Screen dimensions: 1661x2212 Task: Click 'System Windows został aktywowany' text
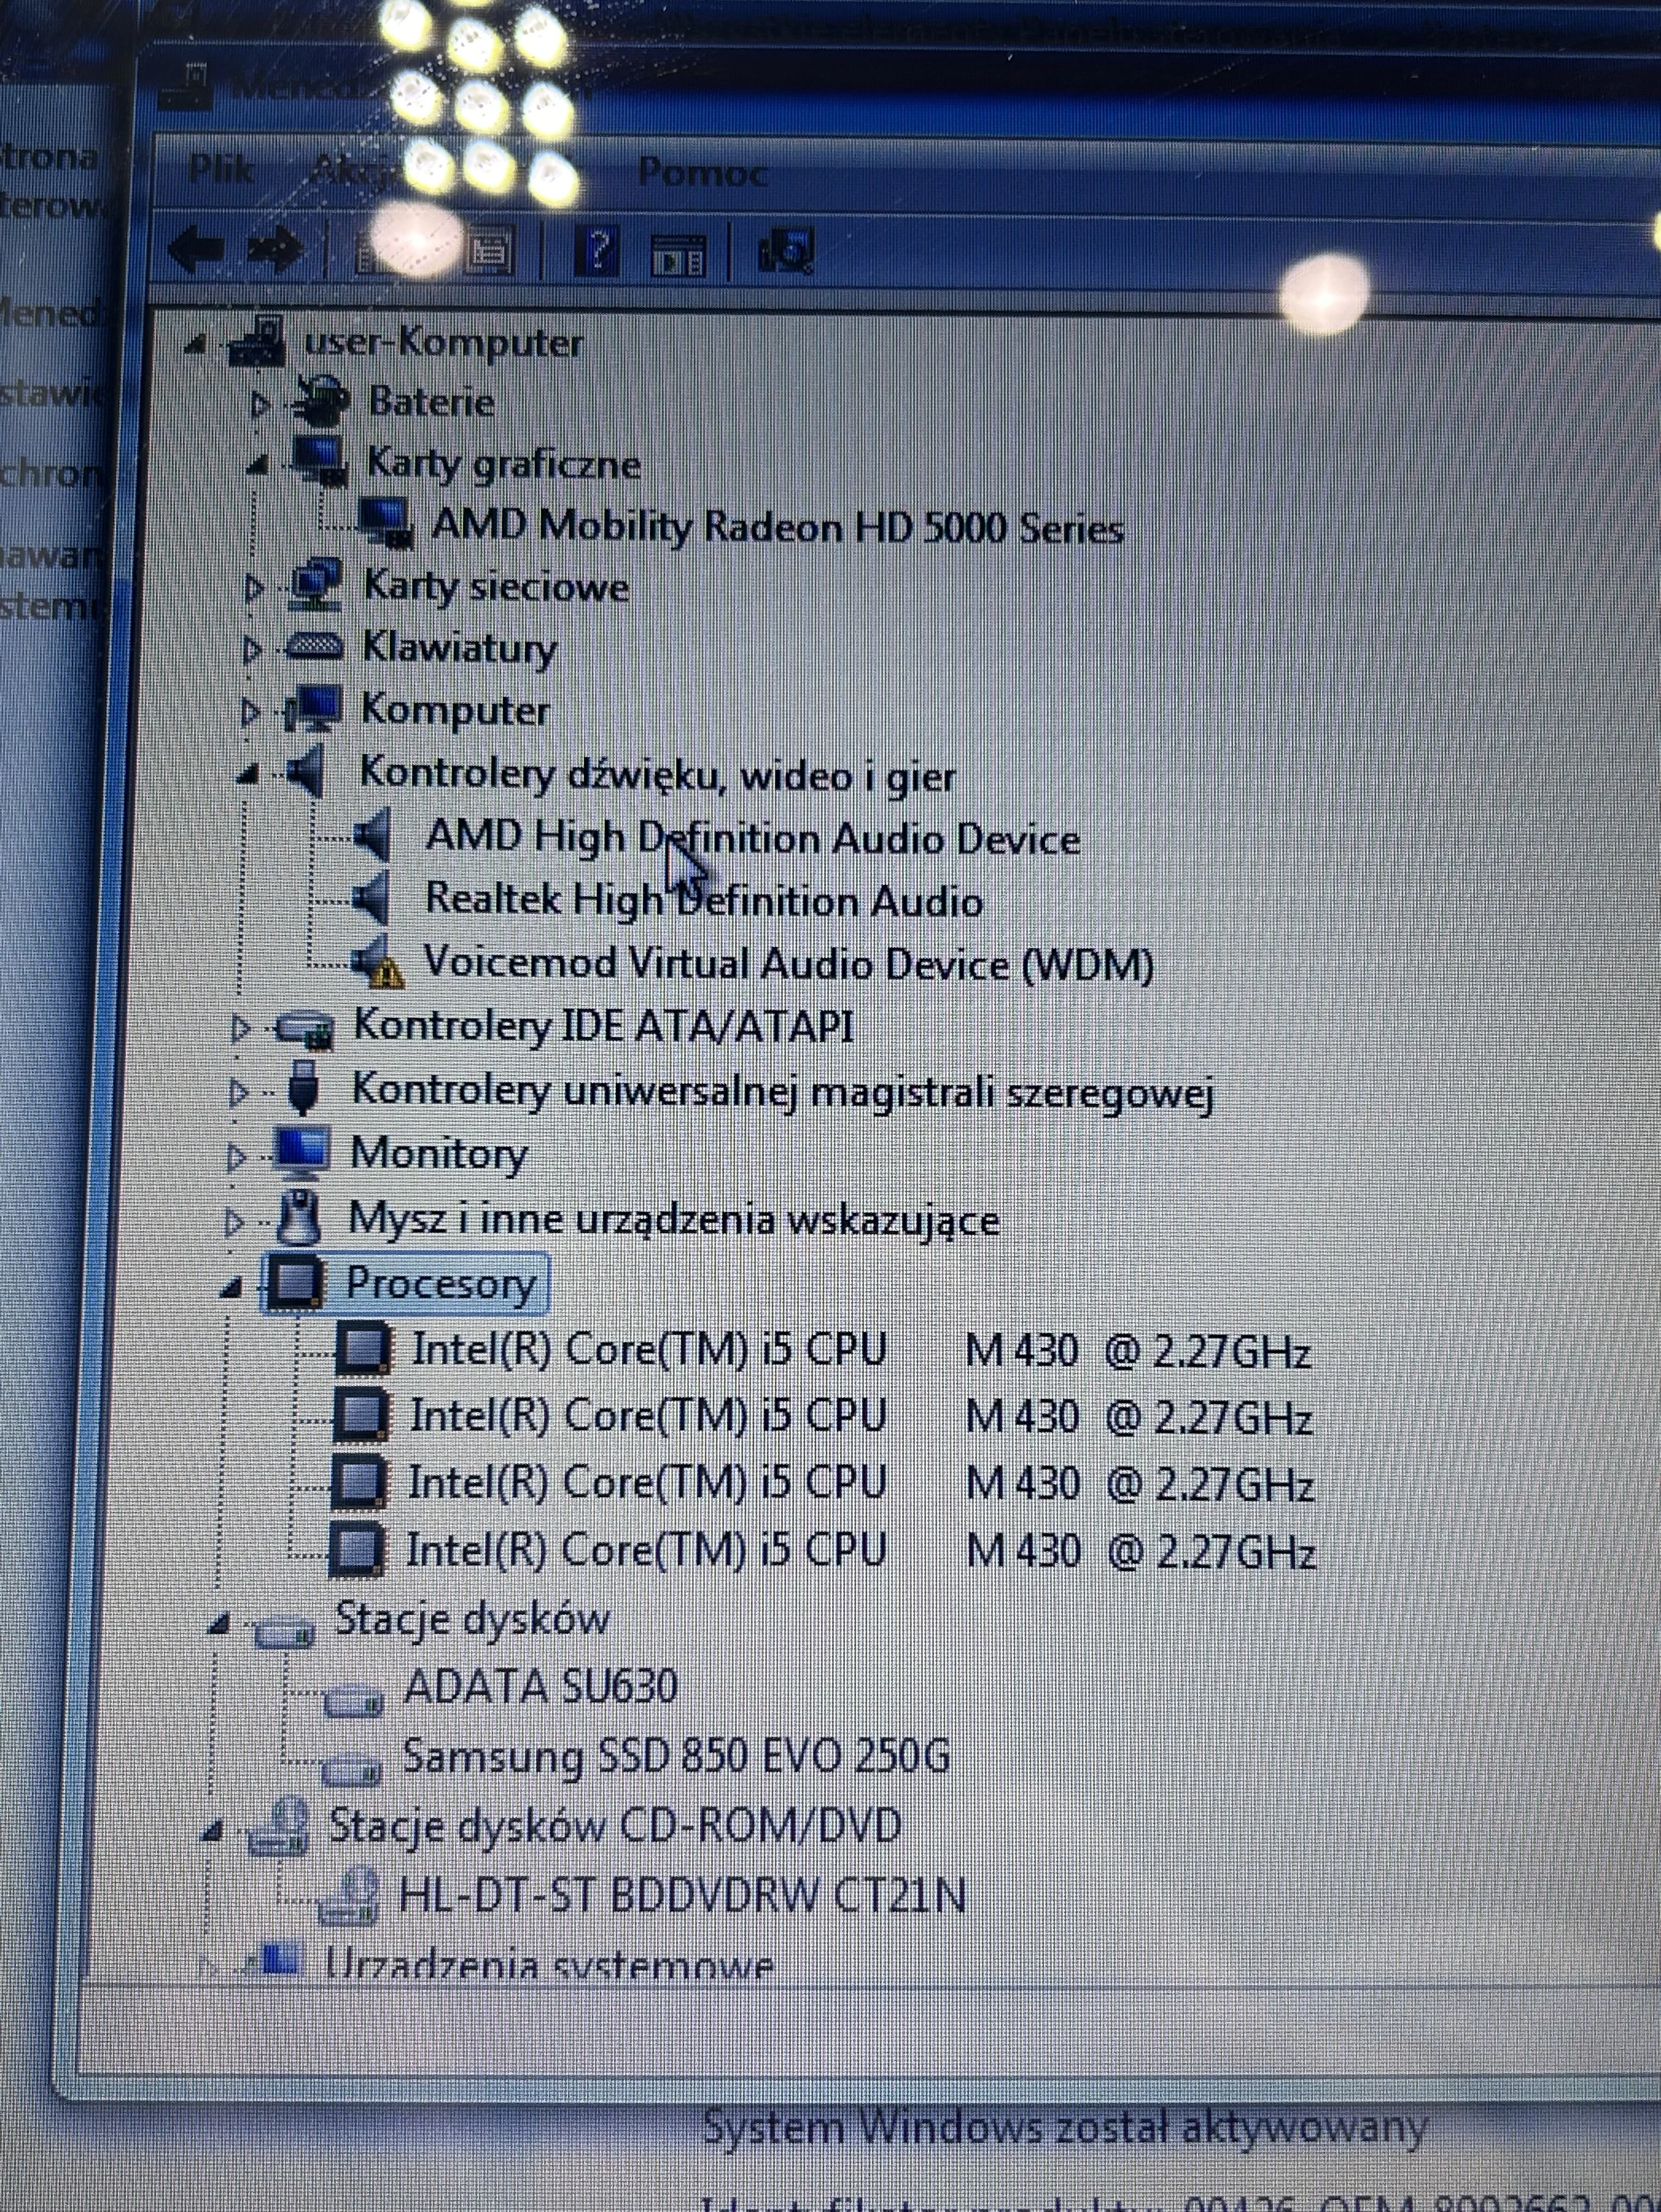tap(1065, 2127)
